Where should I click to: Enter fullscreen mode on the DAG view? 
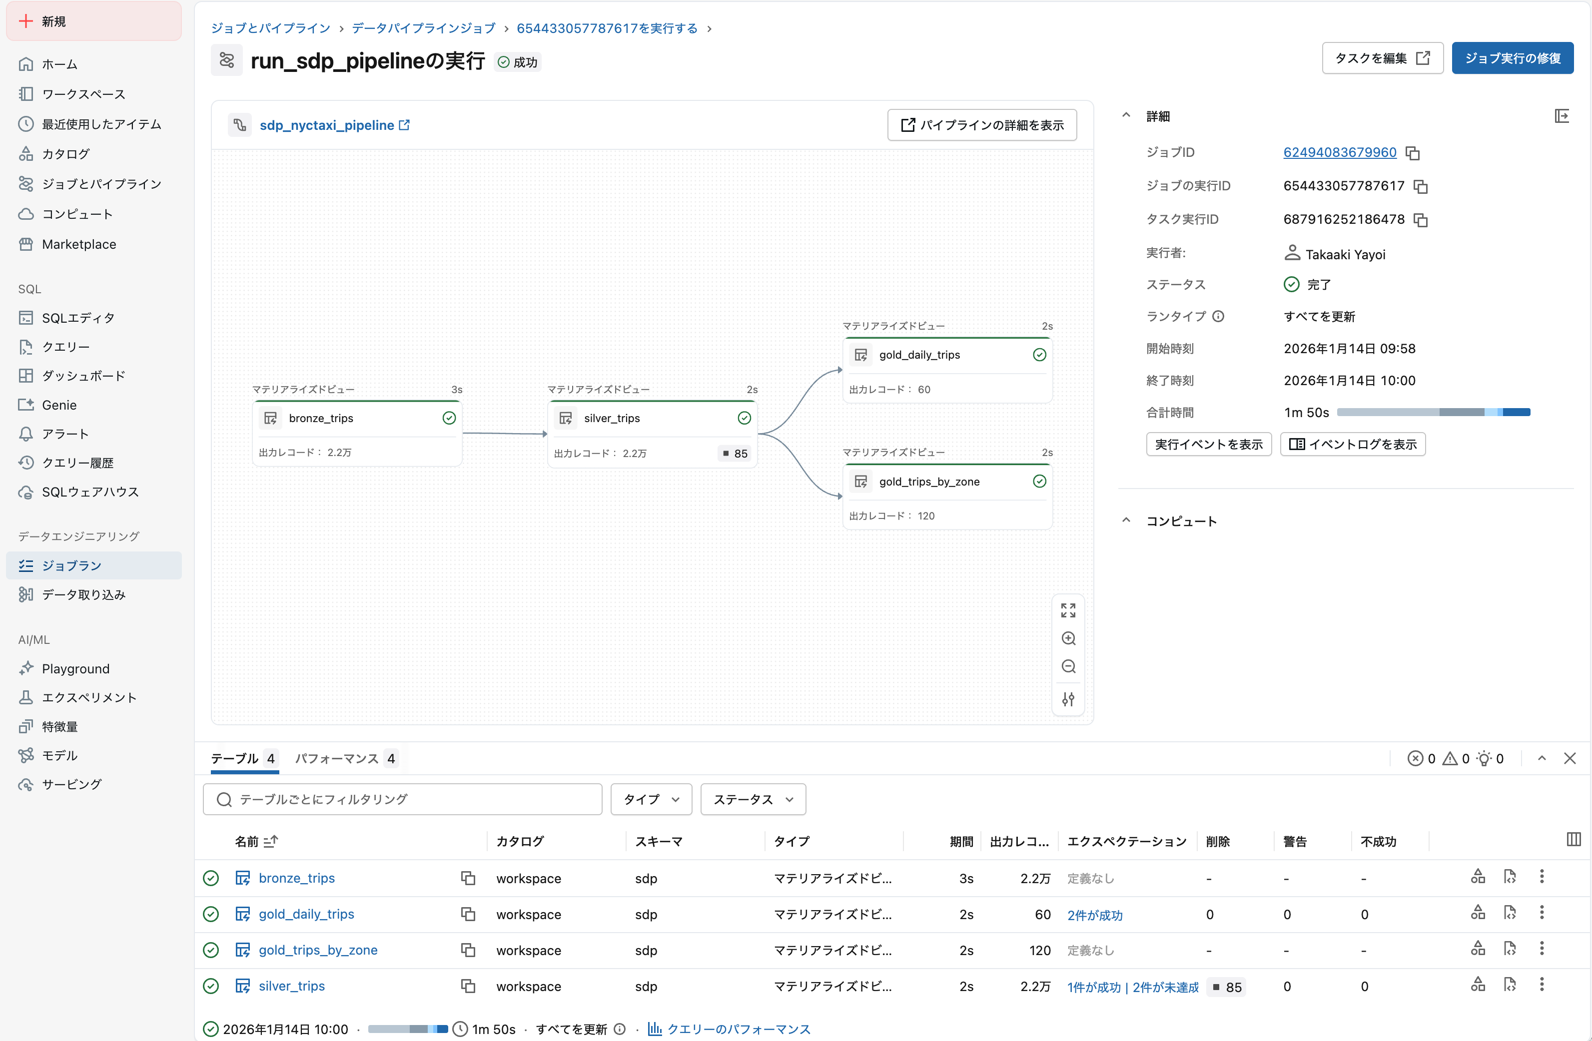point(1068,610)
